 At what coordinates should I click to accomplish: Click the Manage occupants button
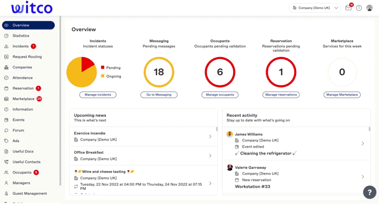[x=220, y=94]
